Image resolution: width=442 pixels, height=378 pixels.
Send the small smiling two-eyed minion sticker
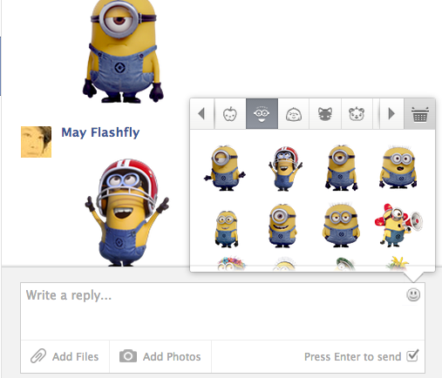227,229
